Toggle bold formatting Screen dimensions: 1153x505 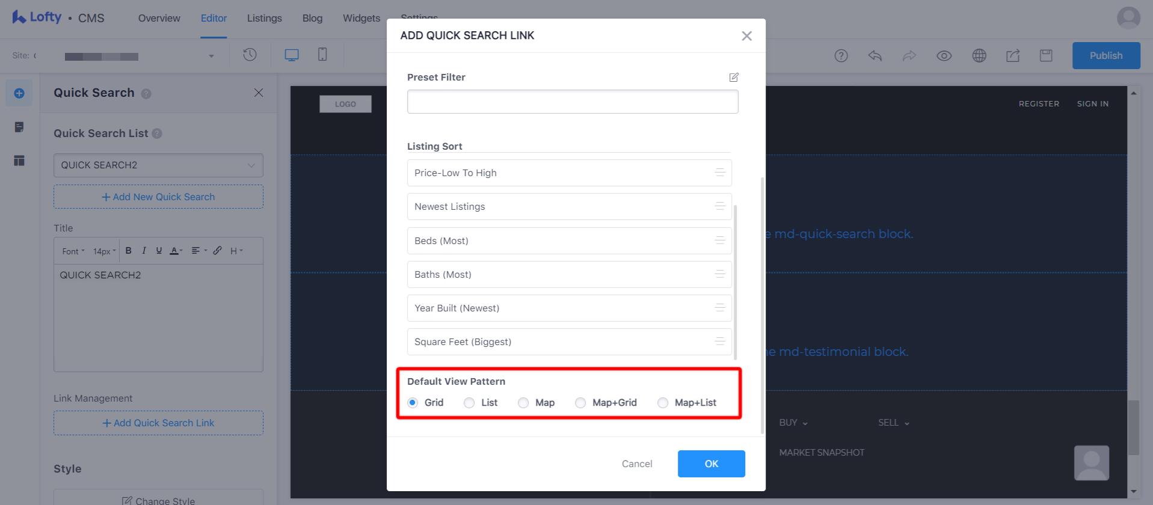point(128,251)
